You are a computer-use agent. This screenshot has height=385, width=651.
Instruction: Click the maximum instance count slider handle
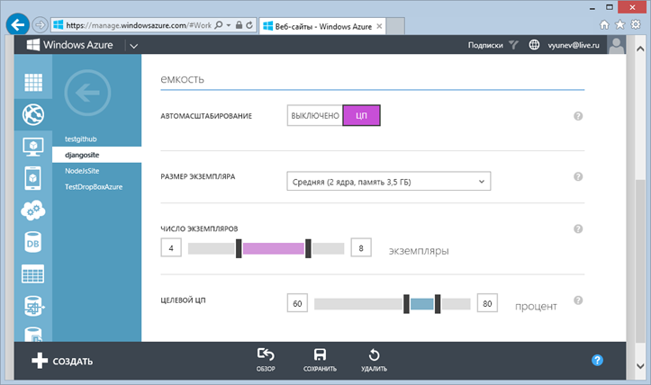click(308, 248)
